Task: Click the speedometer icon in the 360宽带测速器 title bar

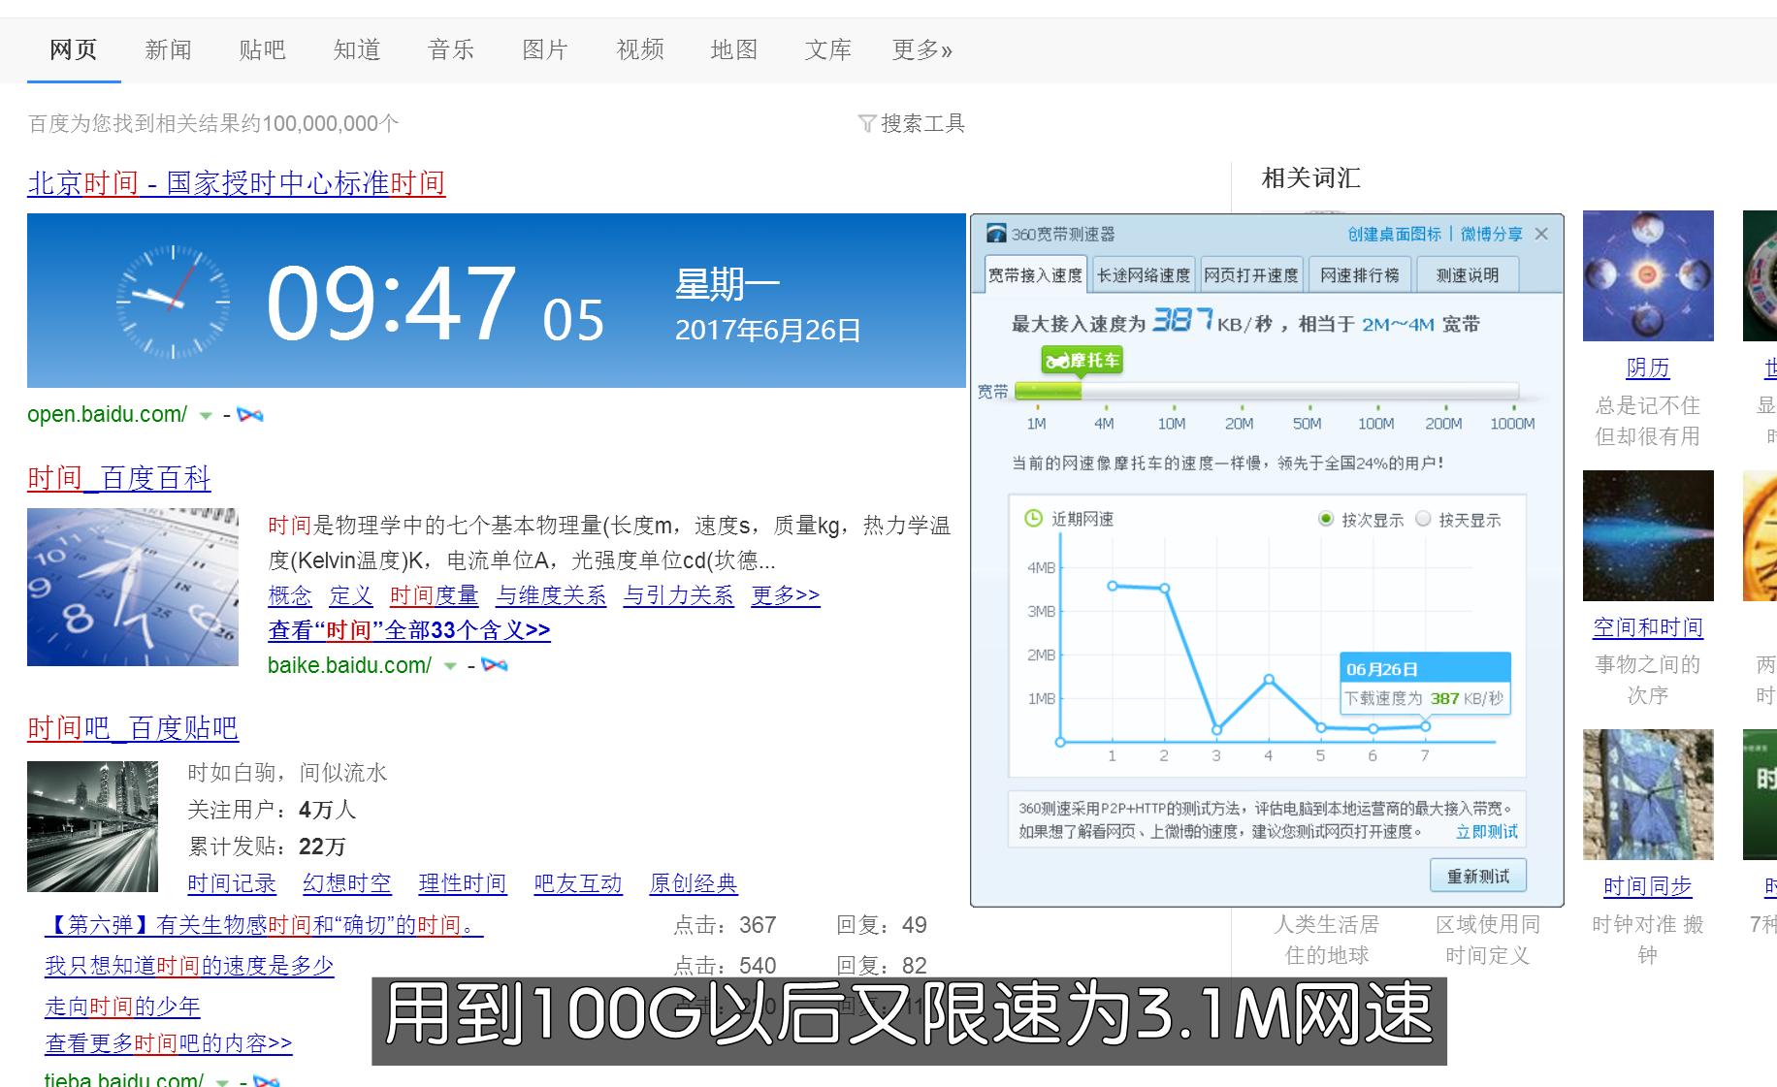Action: 995,234
